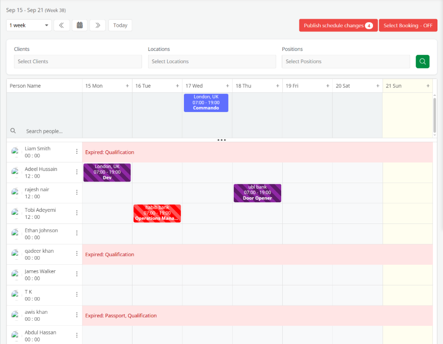Click the green search filter button
443x344 pixels.
(x=422, y=62)
